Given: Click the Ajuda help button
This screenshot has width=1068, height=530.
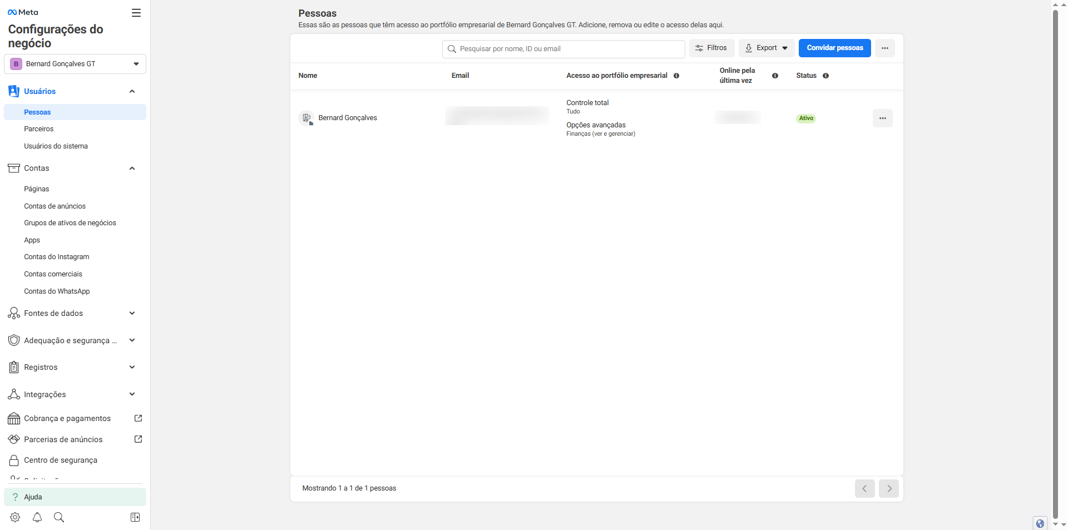Looking at the screenshot, I should coord(75,497).
